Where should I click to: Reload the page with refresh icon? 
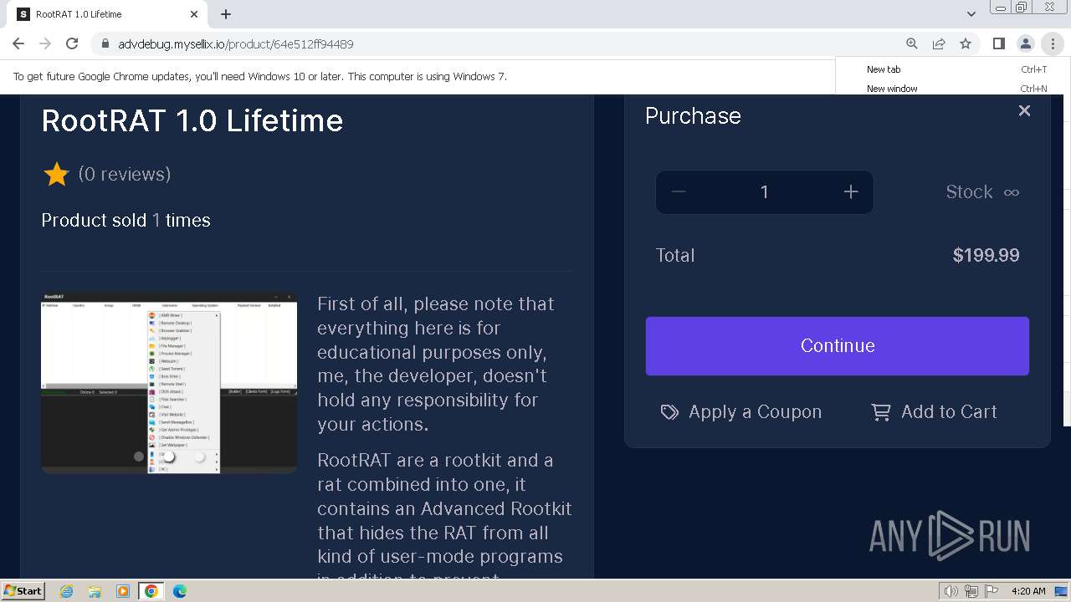click(72, 43)
